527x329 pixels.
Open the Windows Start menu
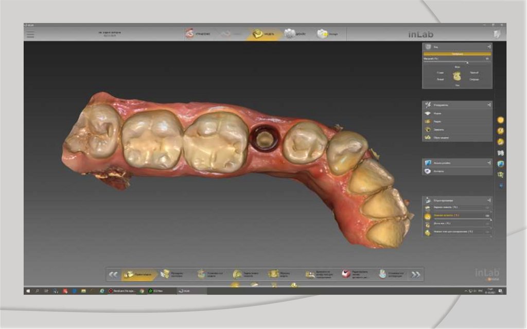pyautogui.click(x=28, y=291)
